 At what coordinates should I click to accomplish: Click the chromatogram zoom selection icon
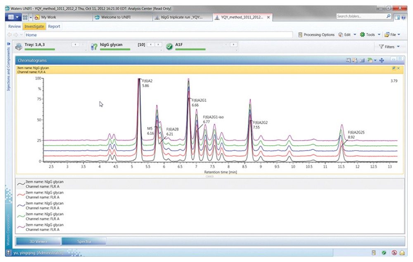pos(348,60)
